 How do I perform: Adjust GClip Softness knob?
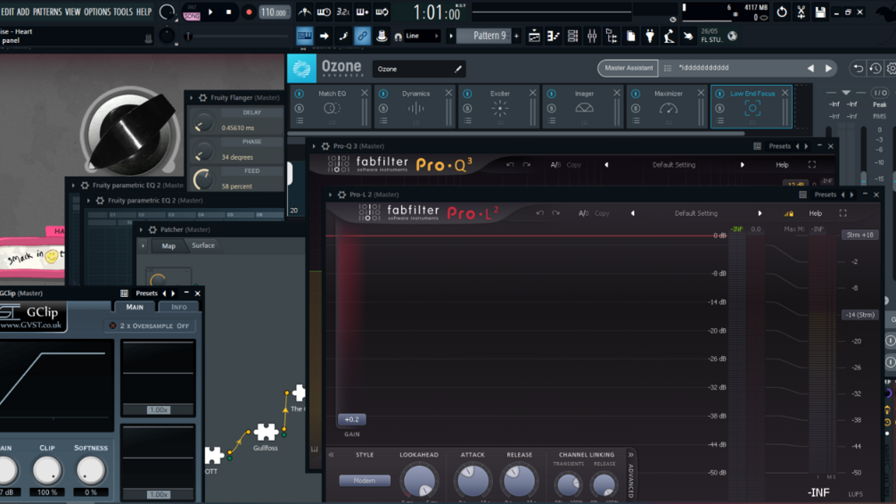(90, 470)
